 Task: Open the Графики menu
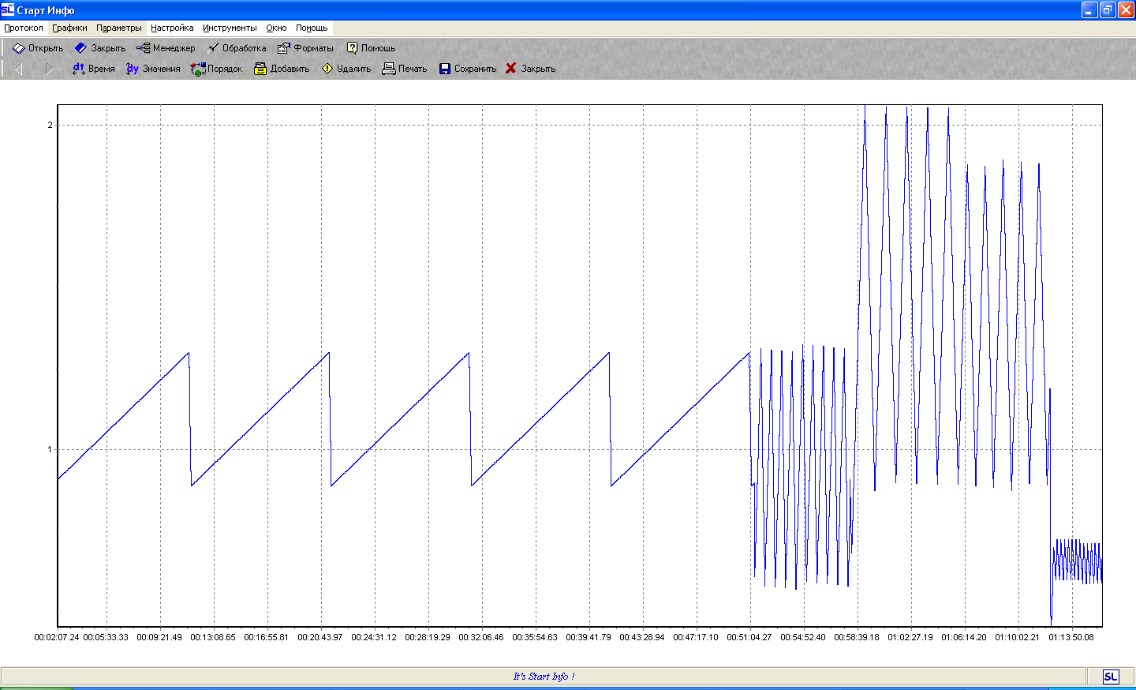(69, 28)
